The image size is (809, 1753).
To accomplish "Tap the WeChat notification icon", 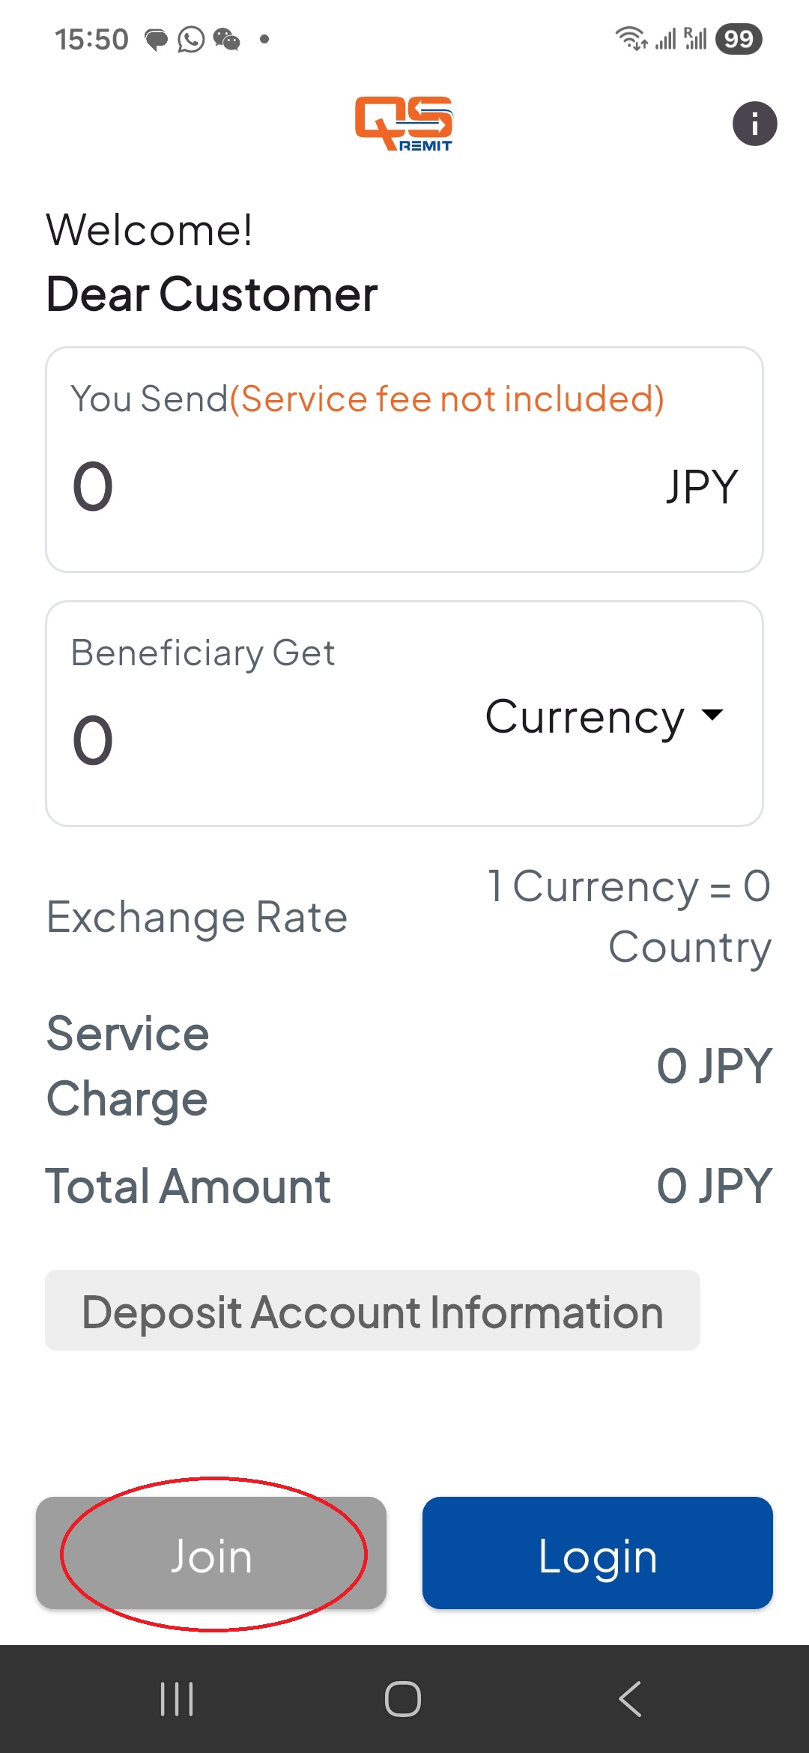I will [227, 39].
